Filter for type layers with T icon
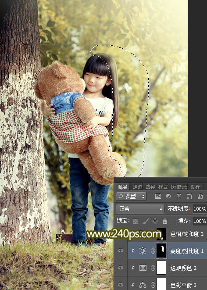The height and width of the screenshot is (290, 207). click(179, 196)
